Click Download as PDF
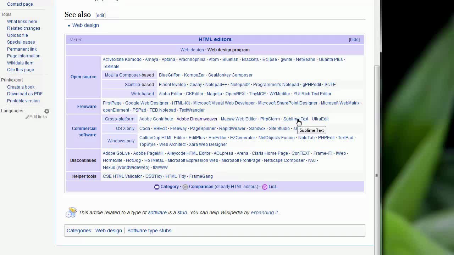 click(25, 94)
